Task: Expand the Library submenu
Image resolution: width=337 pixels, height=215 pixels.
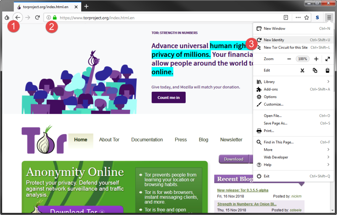Action: click(270, 82)
